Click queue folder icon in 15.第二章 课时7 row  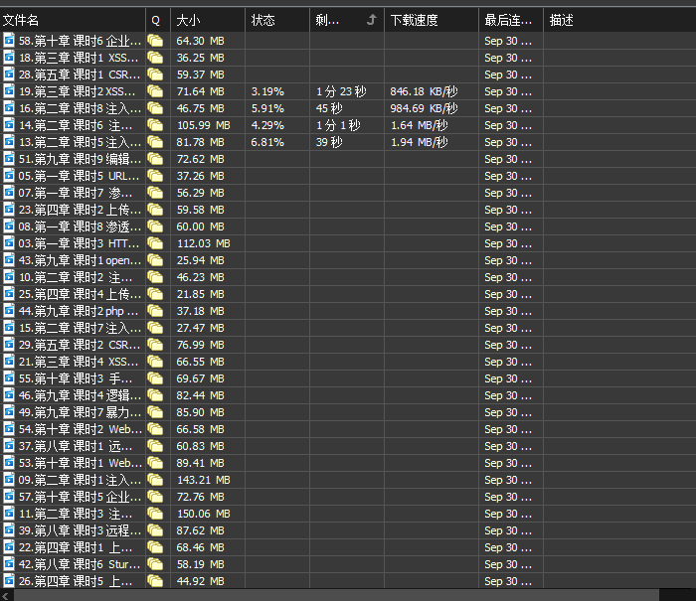tap(155, 328)
